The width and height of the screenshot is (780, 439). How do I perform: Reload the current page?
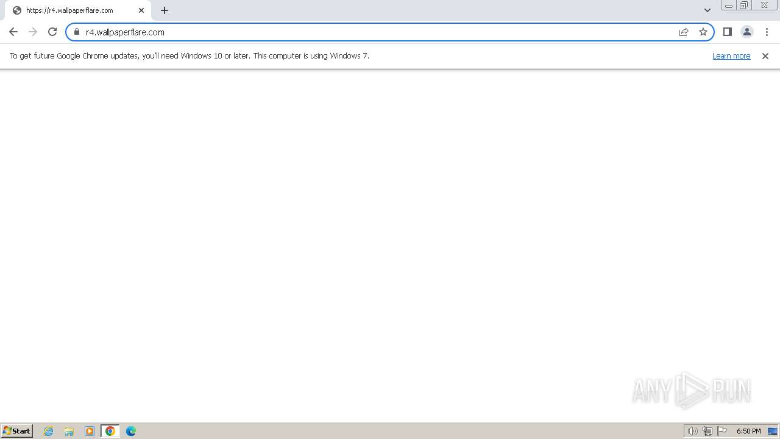pyautogui.click(x=52, y=32)
